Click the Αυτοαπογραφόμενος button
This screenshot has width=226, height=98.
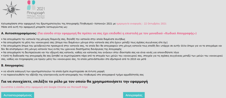17,95
